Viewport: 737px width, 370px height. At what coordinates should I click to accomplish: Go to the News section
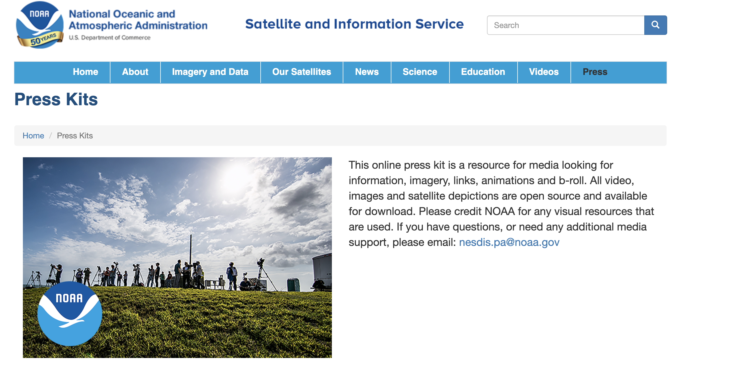pos(367,72)
